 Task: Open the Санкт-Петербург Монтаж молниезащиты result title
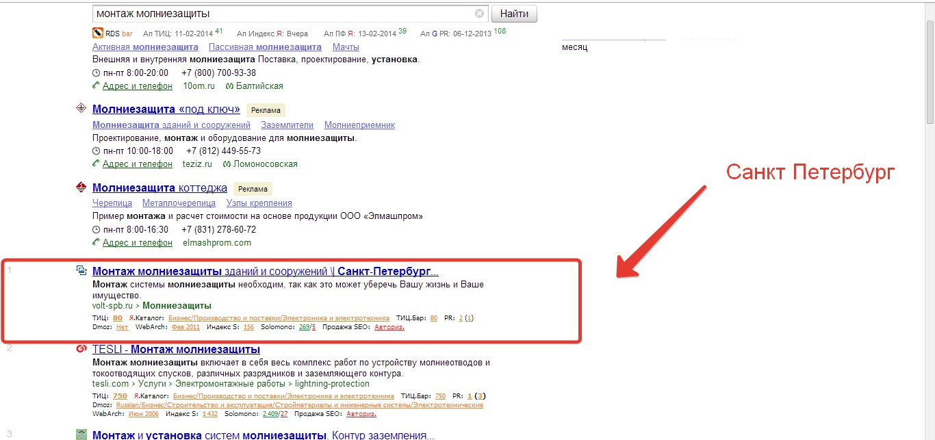[x=266, y=271]
